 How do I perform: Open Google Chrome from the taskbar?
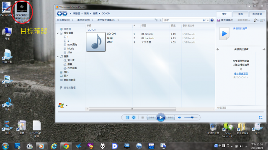[66, 146]
